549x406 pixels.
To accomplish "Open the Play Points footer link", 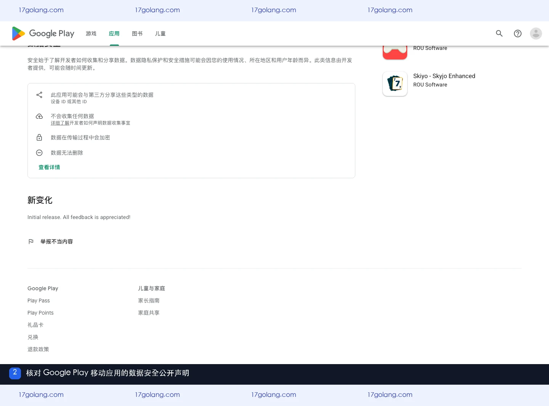I will 40,313.
